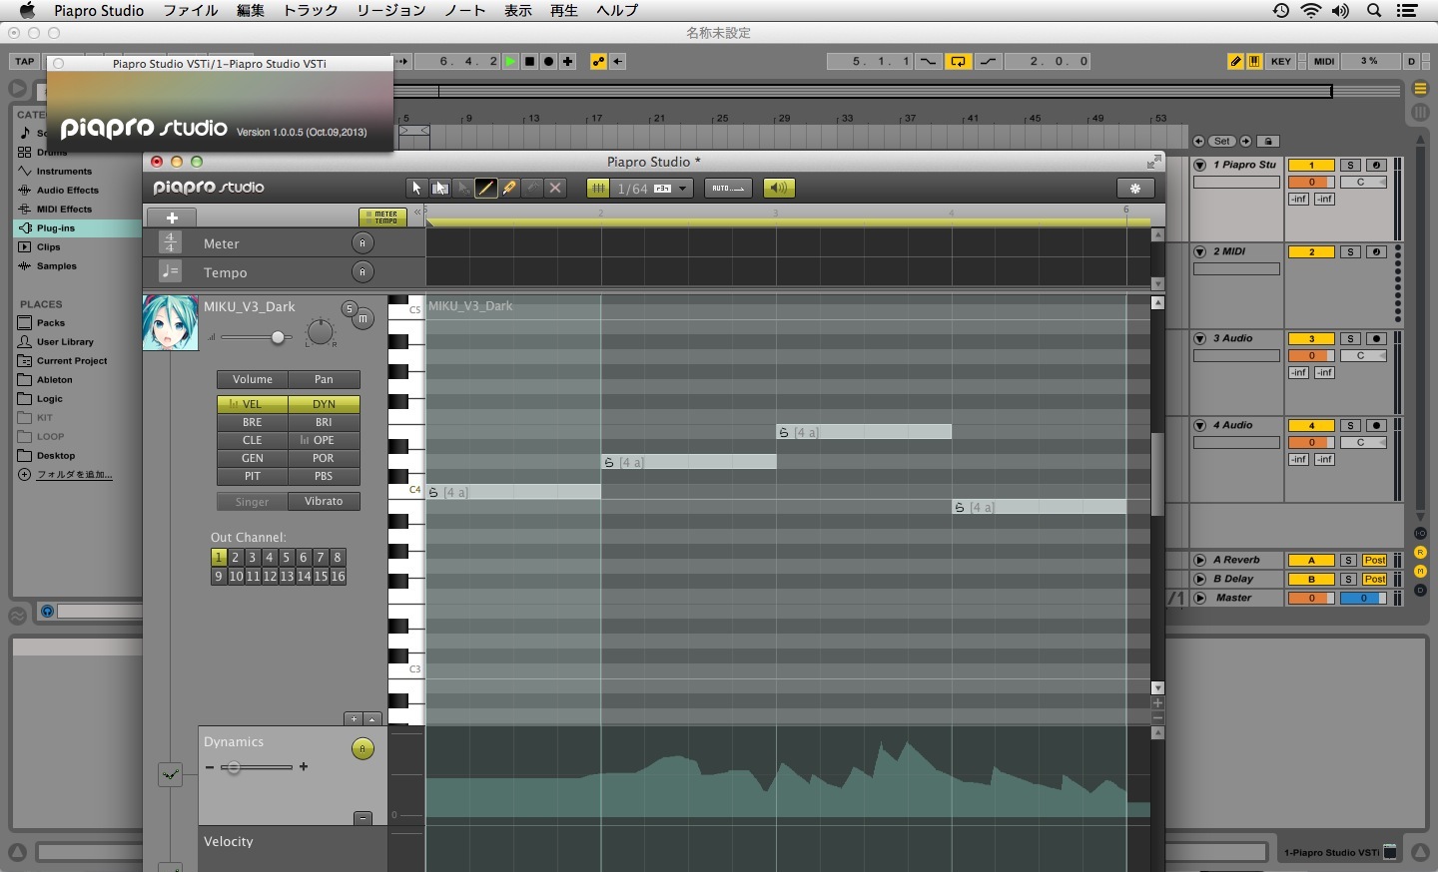Select the range selection tool in Piapro toolbar
The image size is (1438, 872).
[439, 188]
